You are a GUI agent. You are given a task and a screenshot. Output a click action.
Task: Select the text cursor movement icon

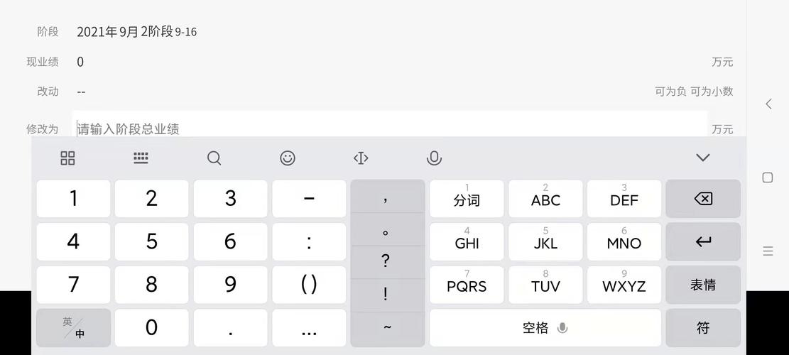pos(361,158)
